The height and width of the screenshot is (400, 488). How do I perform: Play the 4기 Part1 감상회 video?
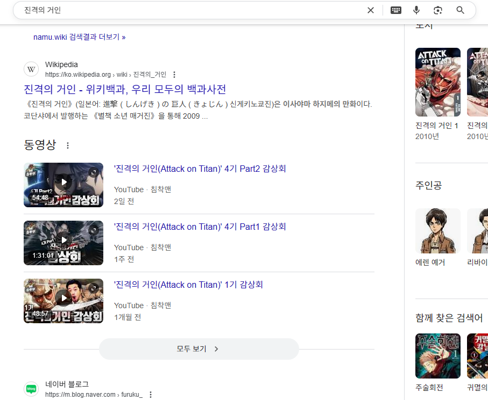tap(64, 240)
